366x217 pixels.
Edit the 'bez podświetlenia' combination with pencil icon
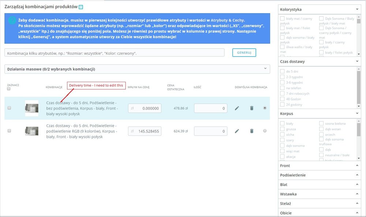[237, 108]
